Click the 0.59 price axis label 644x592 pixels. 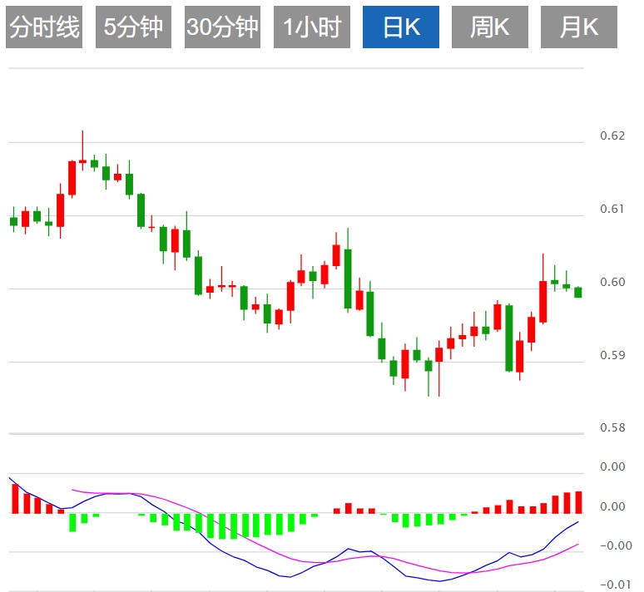coord(612,356)
